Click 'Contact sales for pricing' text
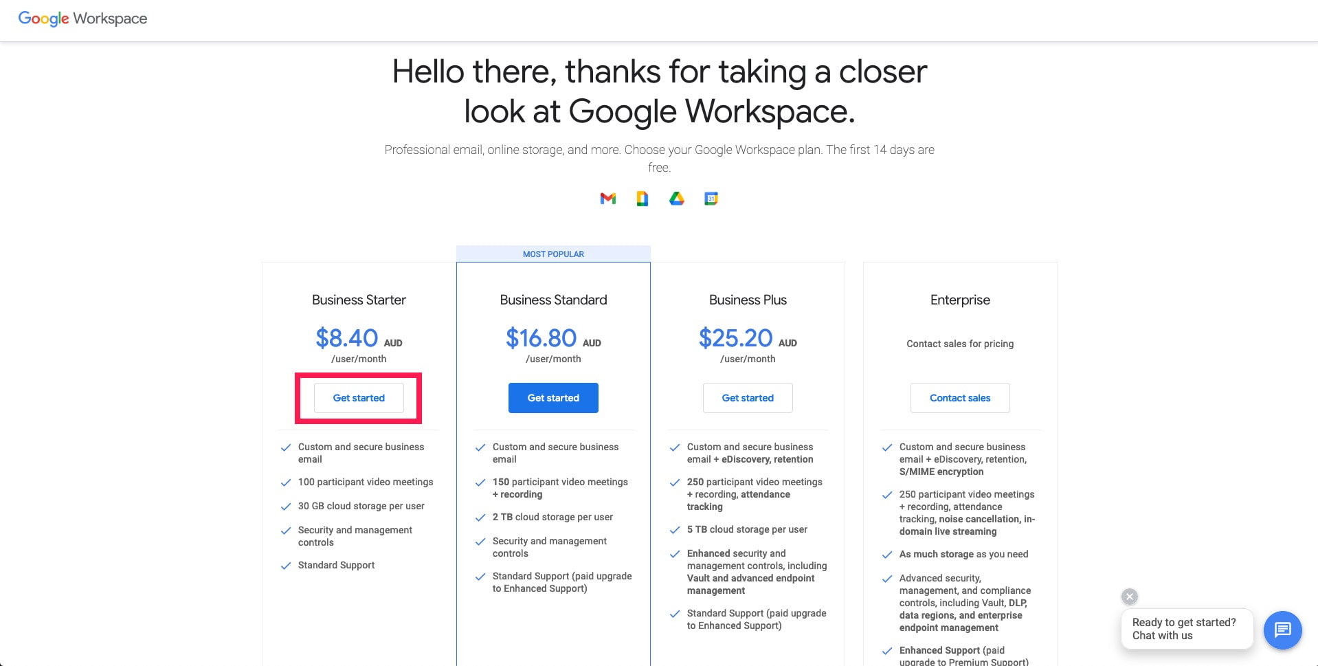 pos(960,344)
